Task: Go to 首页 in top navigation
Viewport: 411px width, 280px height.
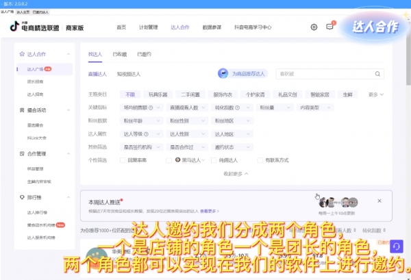Action: point(121,27)
